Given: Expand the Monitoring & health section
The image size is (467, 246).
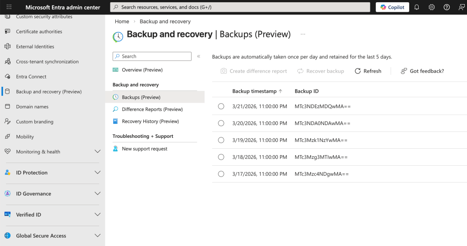Looking at the screenshot, I should pos(97,152).
